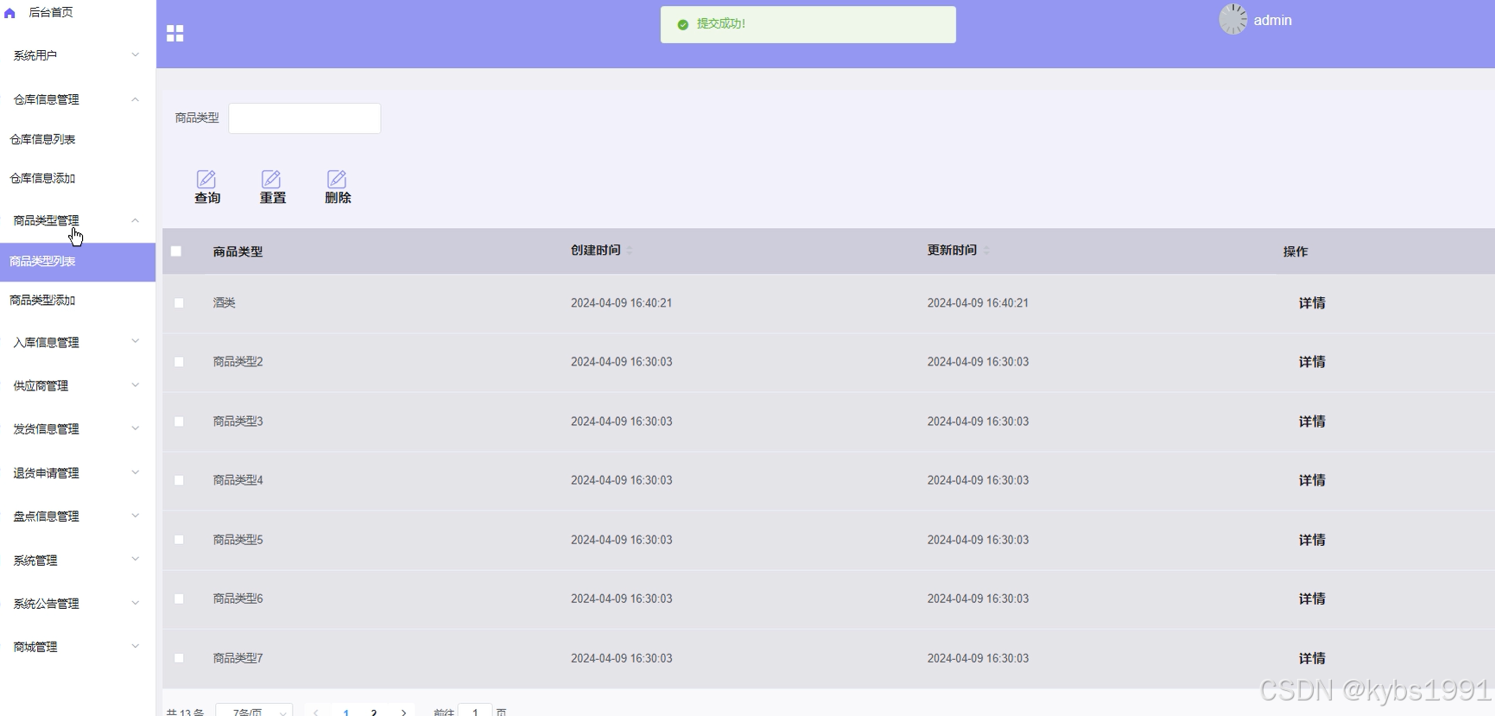Click the 查询 edit icon
The image size is (1495, 716).
pos(206,179)
